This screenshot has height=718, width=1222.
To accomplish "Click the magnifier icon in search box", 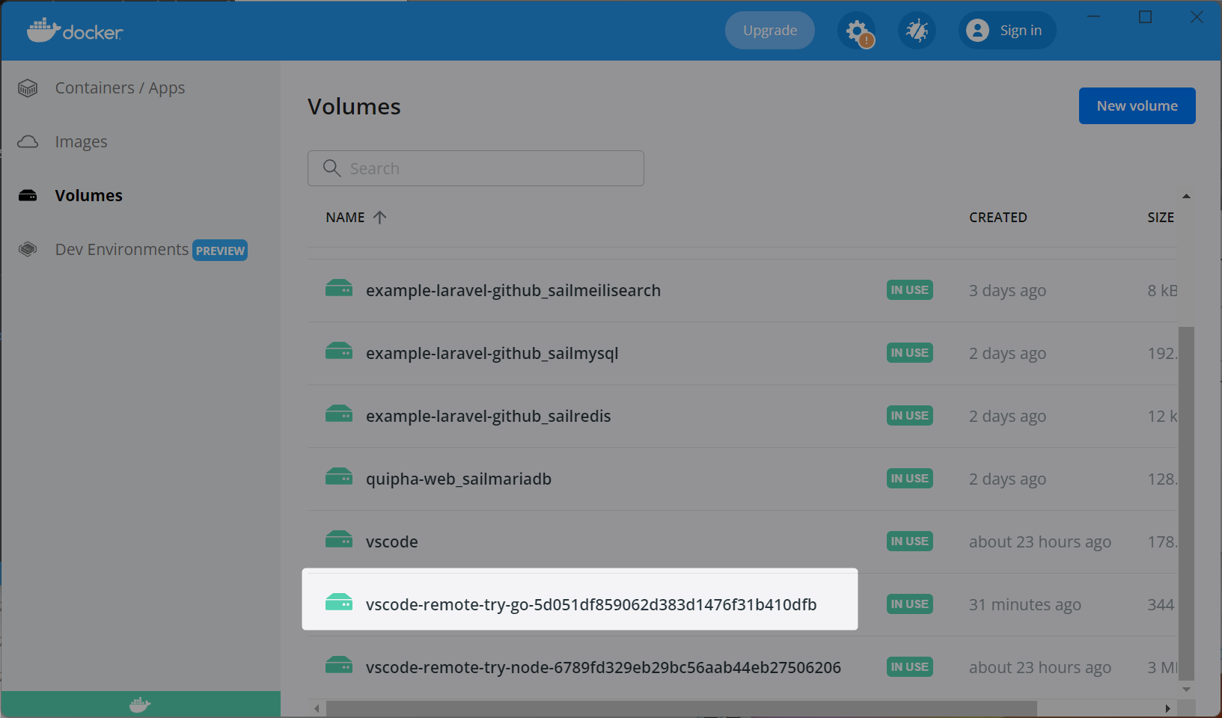I will [x=332, y=168].
